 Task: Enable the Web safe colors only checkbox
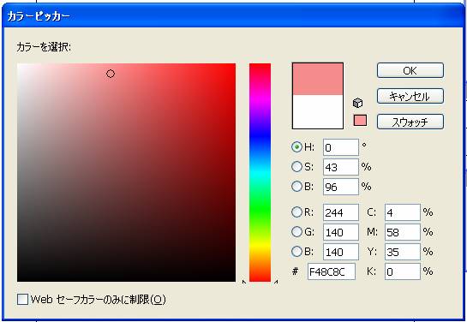pyautogui.click(x=22, y=300)
